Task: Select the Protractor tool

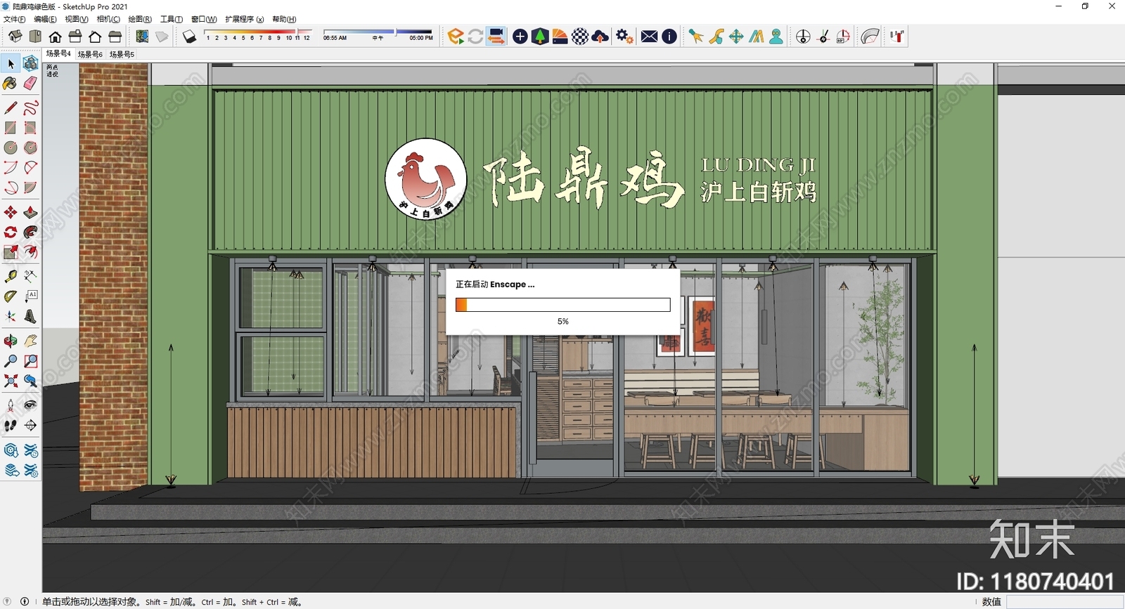Action: [x=11, y=296]
